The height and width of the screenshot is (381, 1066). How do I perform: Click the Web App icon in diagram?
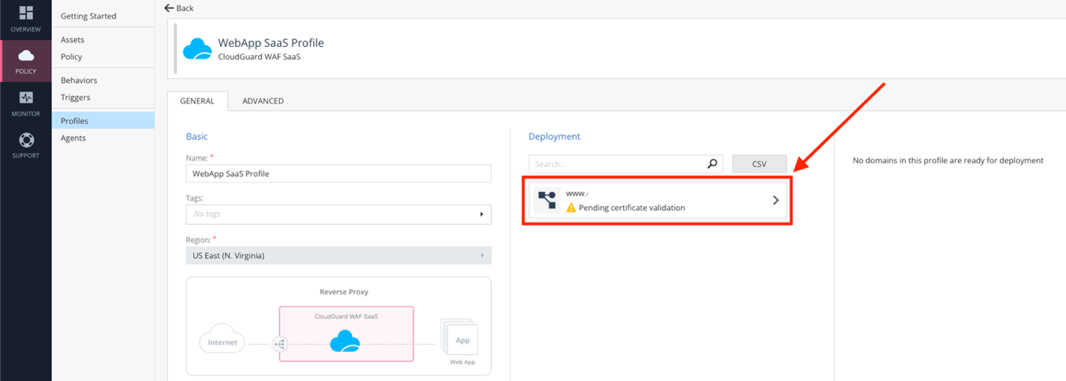click(461, 338)
